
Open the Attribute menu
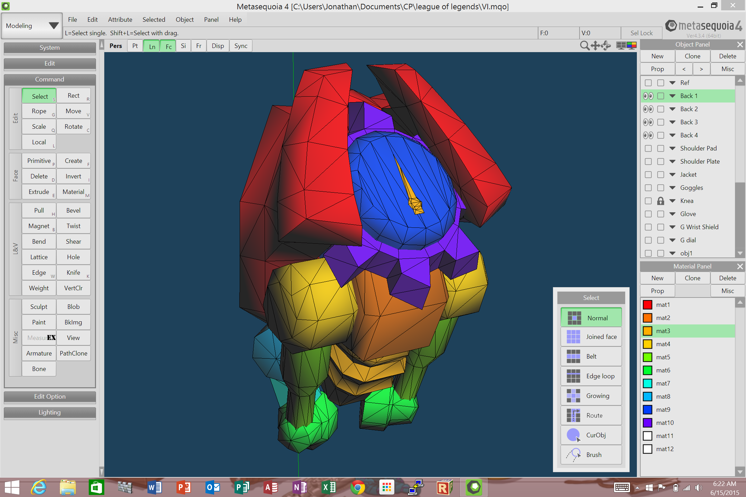tap(120, 20)
